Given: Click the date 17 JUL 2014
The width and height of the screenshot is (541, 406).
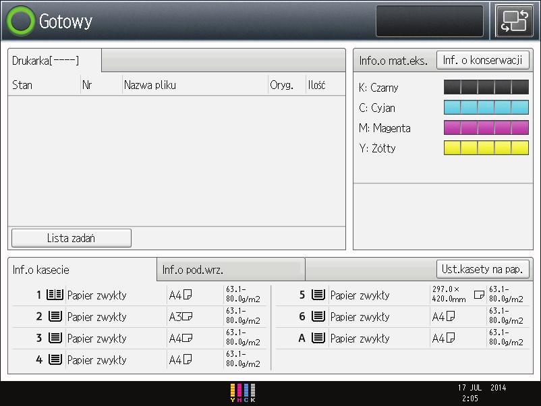Looking at the screenshot, I should 482,387.
